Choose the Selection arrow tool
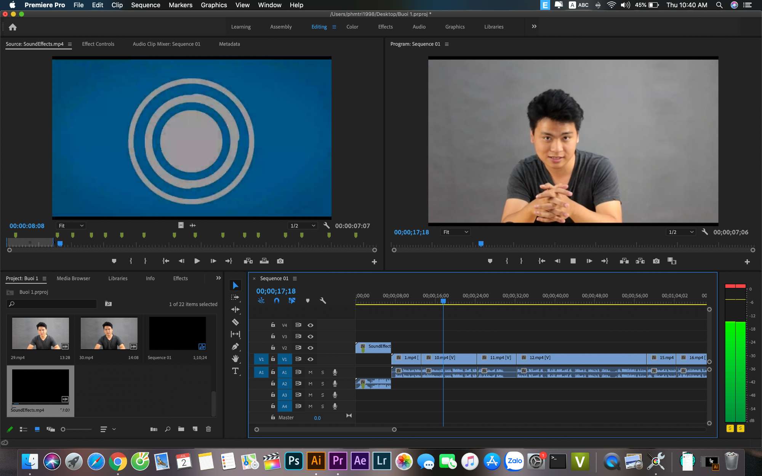The image size is (762, 476). (x=235, y=285)
